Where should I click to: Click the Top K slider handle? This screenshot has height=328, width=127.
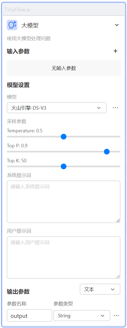coord(63,167)
